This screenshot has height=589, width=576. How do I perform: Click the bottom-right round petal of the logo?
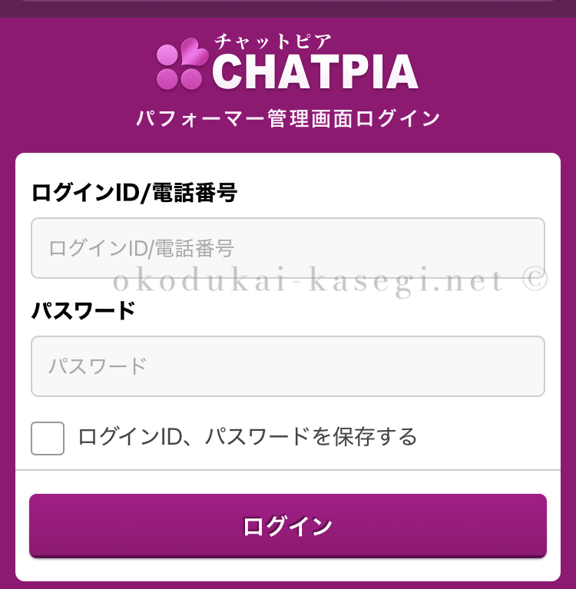click(191, 78)
